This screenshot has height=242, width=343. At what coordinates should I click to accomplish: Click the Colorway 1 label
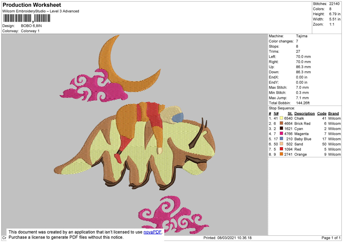[30, 31]
